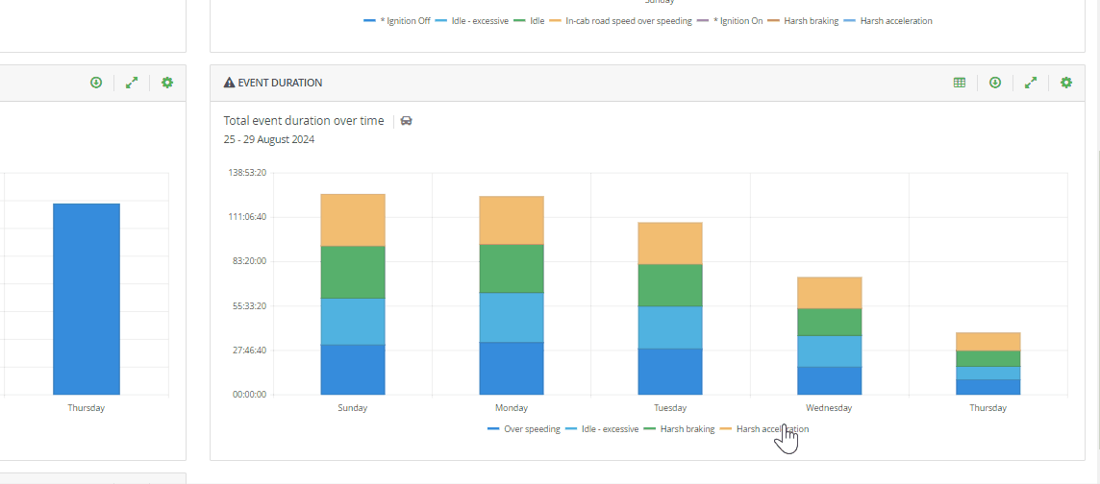This screenshot has height=484, width=1100.
Task: Click Sunday x-axis label in Event Duration
Action: (x=353, y=407)
